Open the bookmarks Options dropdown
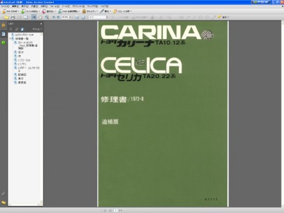 pos(37,29)
